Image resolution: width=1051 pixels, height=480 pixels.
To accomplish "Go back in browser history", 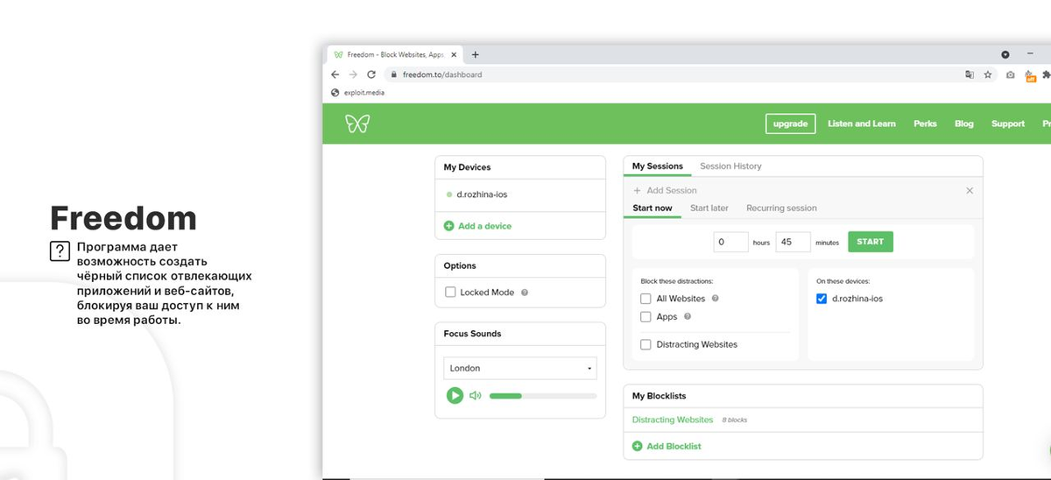I will pos(335,74).
